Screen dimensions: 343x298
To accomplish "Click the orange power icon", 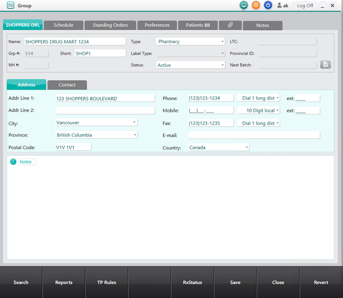I will 256,5.
